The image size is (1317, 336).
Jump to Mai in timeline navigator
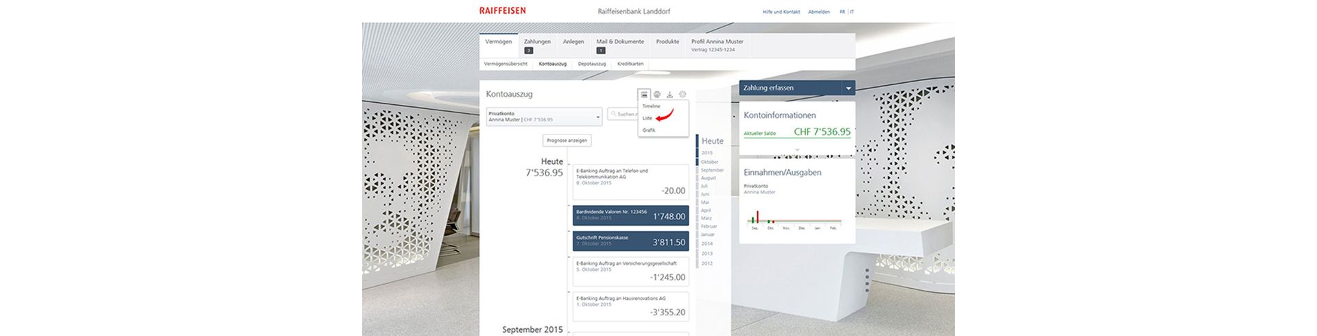pyautogui.click(x=704, y=202)
